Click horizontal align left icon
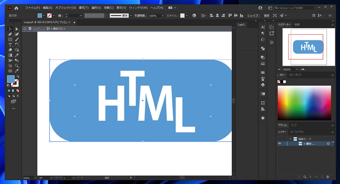The image size is (340, 184). [212, 16]
